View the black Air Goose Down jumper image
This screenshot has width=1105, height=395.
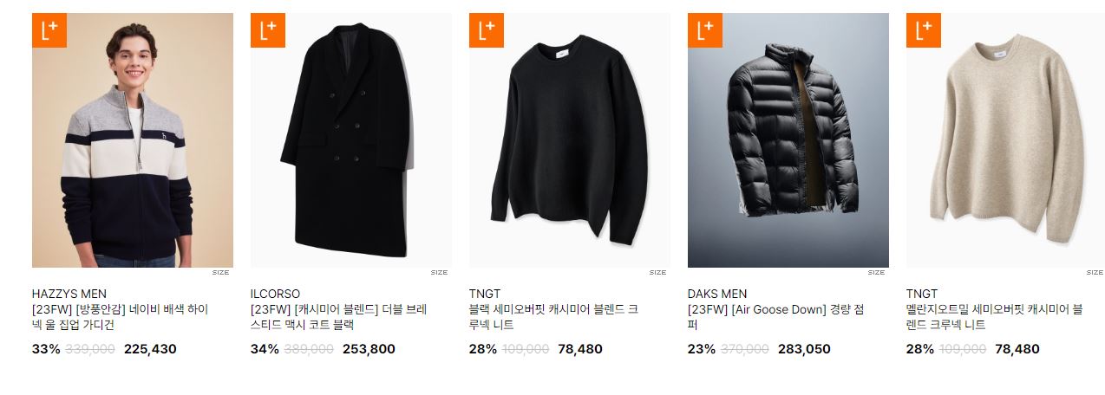pos(788,140)
